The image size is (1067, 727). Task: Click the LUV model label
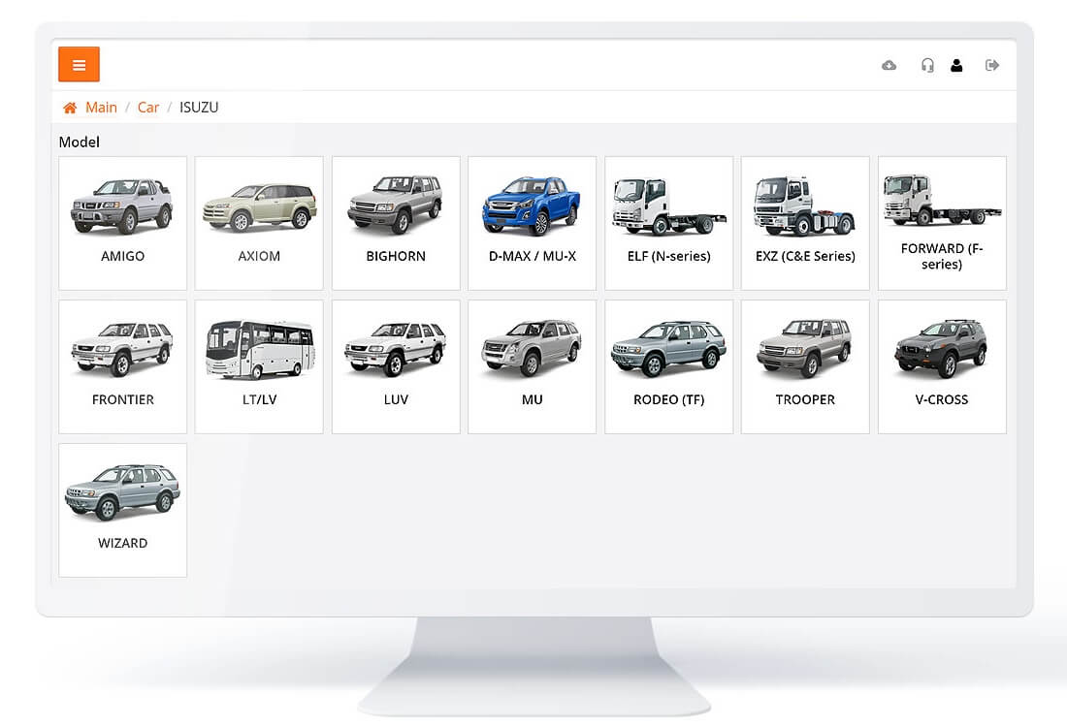[x=396, y=400]
